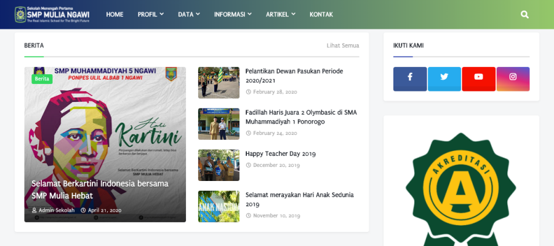This screenshot has width=554, height=246.
Task: Open the Twitter follow button
Action: click(x=444, y=79)
